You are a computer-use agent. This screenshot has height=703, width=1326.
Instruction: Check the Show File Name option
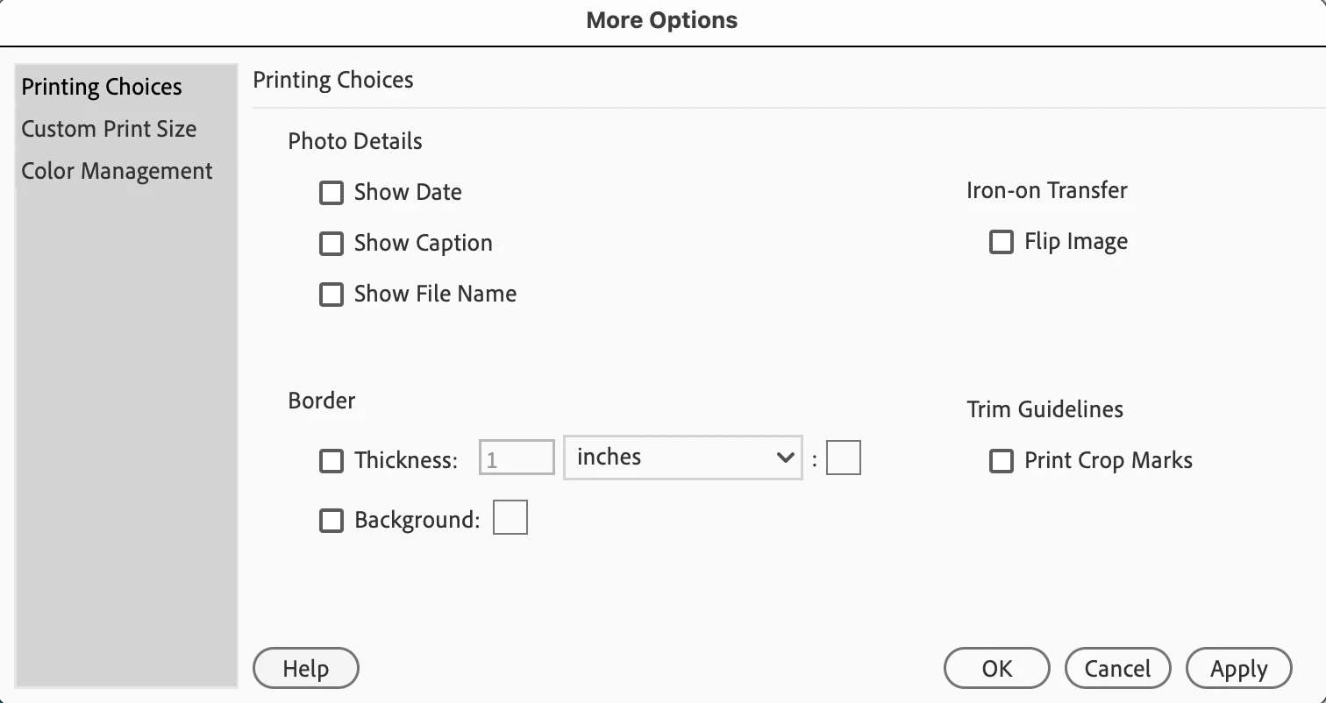click(331, 295)
